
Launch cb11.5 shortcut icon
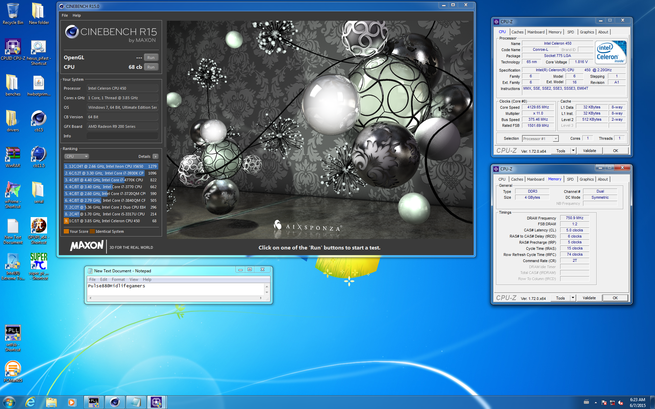(x=39, y=157)
